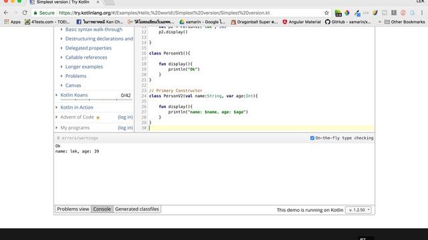Open the Chrome three-dot menu

(422, 13)
